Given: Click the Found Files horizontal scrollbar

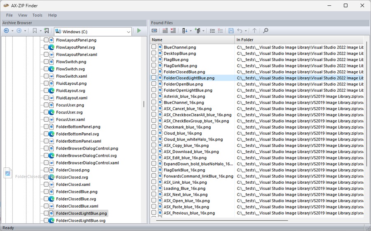Looking at the screenshot, I should [222, 221].
